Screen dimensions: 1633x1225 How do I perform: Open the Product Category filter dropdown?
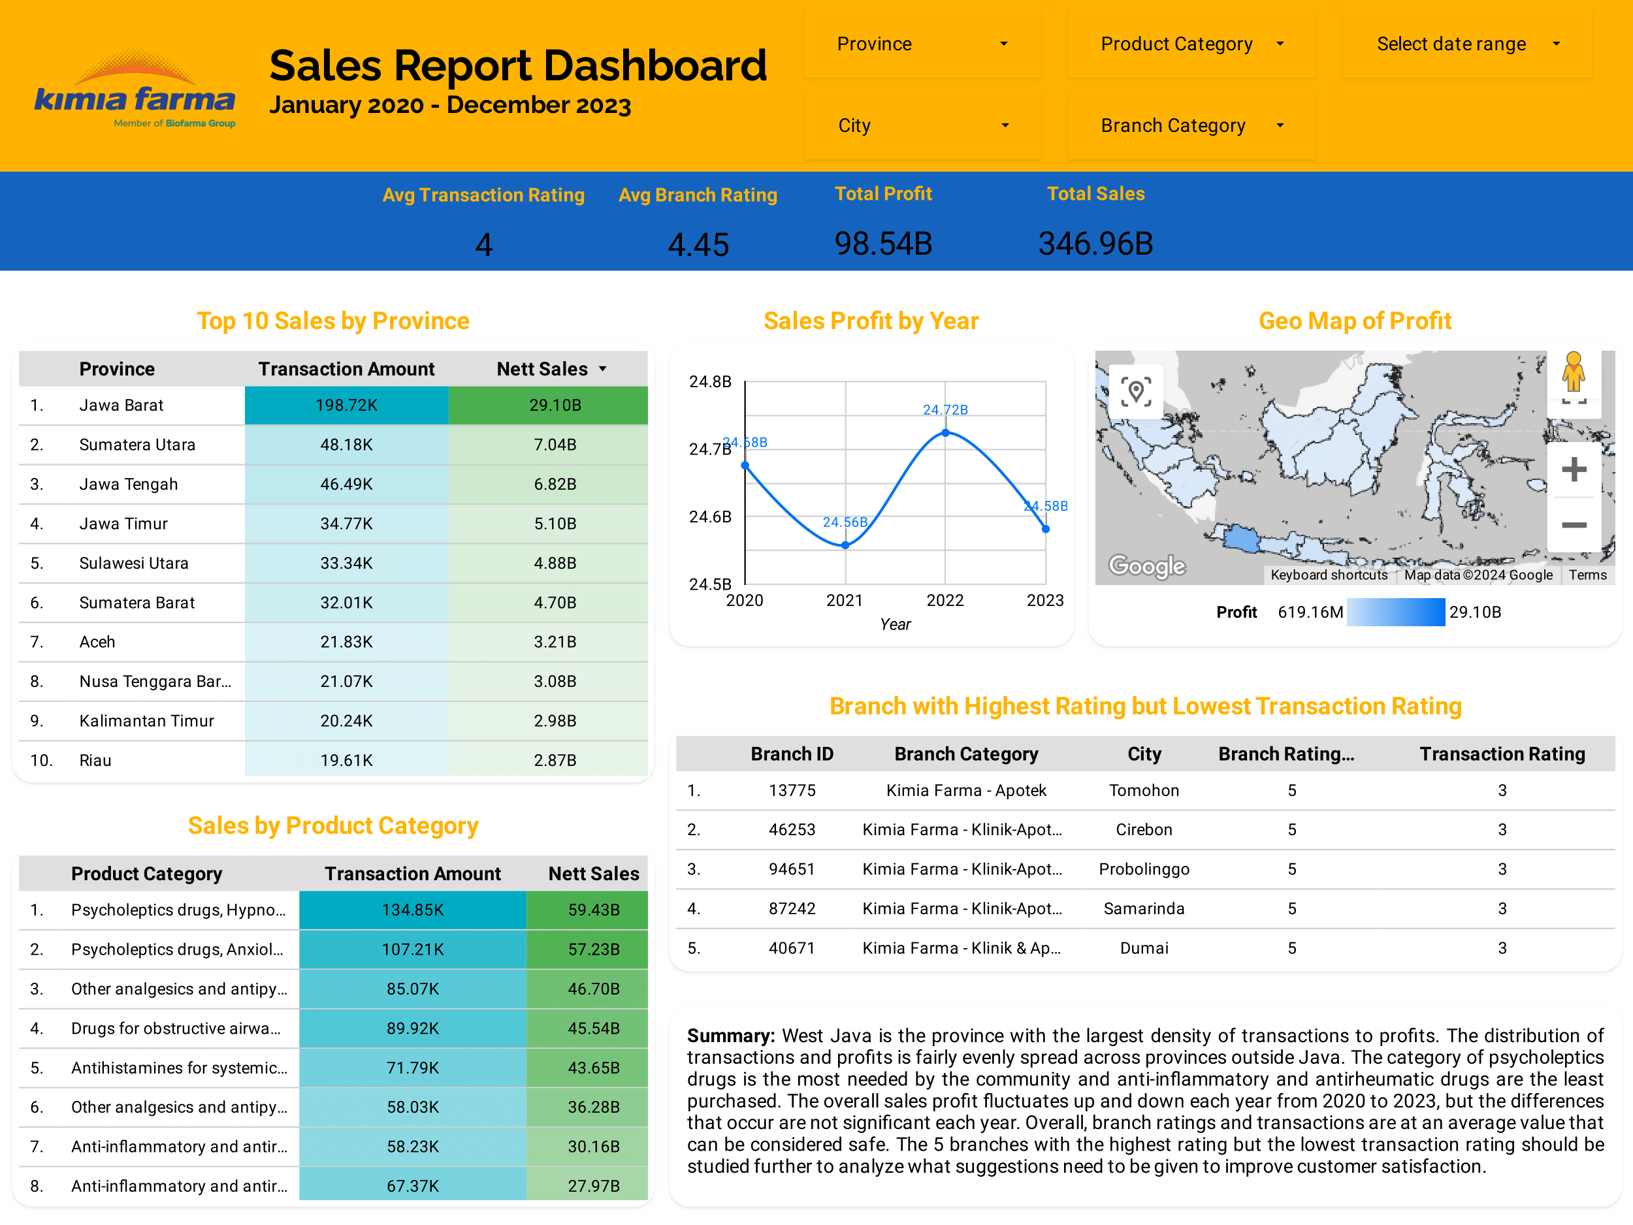[1191, 44]
